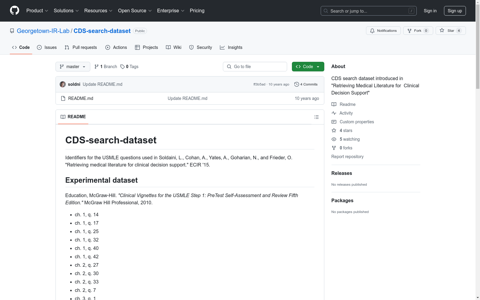The width and height of the screenshot is (480, 300).
Task: Select the Code tab
Action: click(21, 47)
